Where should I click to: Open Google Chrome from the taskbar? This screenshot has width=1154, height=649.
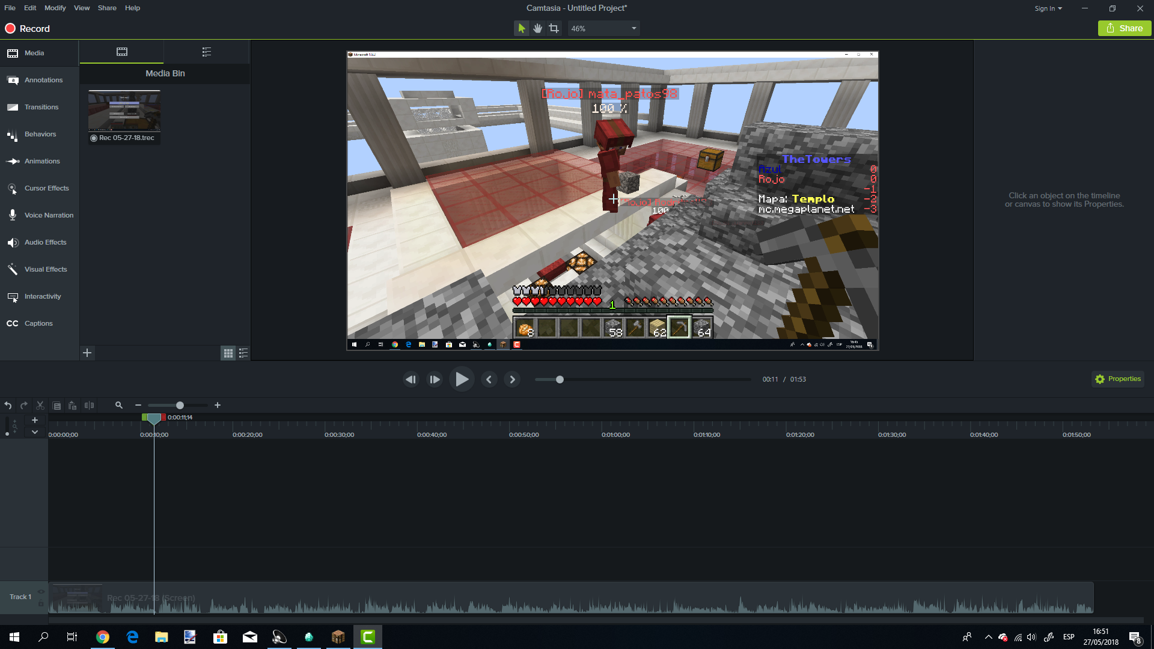tap(103, 637)
